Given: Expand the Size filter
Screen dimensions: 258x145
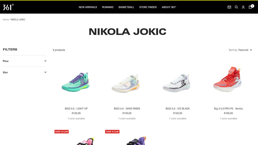Looking at the screenshot, I should point(24,72).
